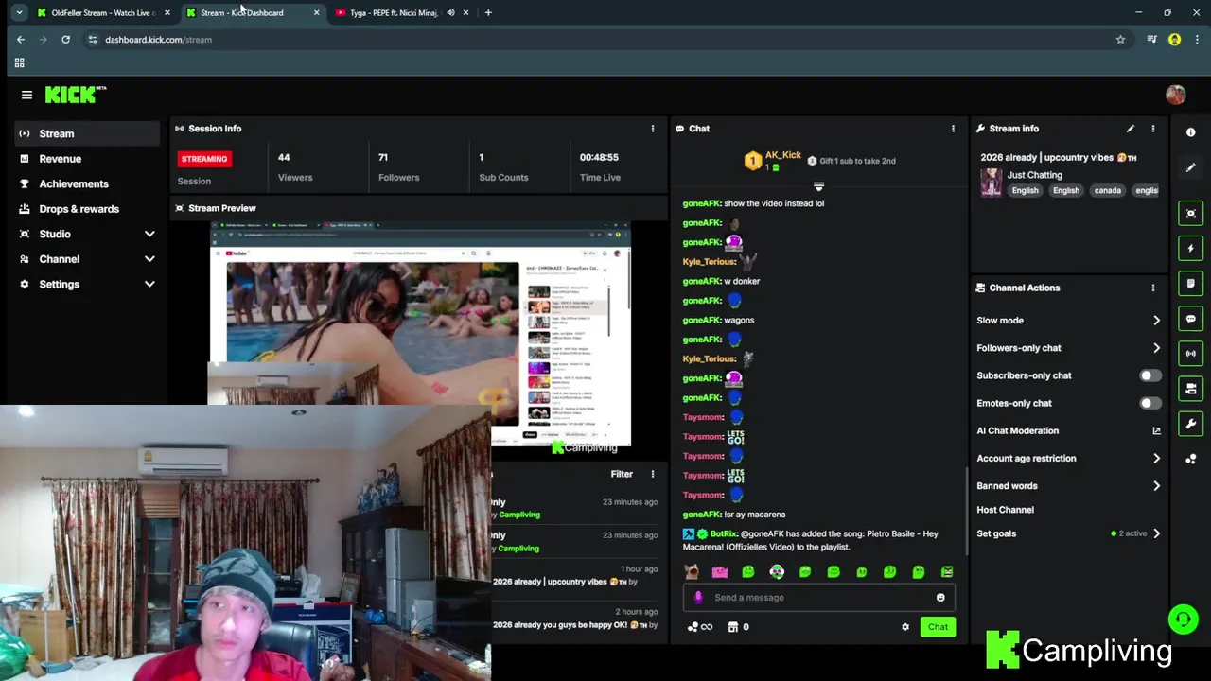Toggle the lightning bolt icon in right rail
This screenshot has height=681, width=1211.
coord(1191,248)
